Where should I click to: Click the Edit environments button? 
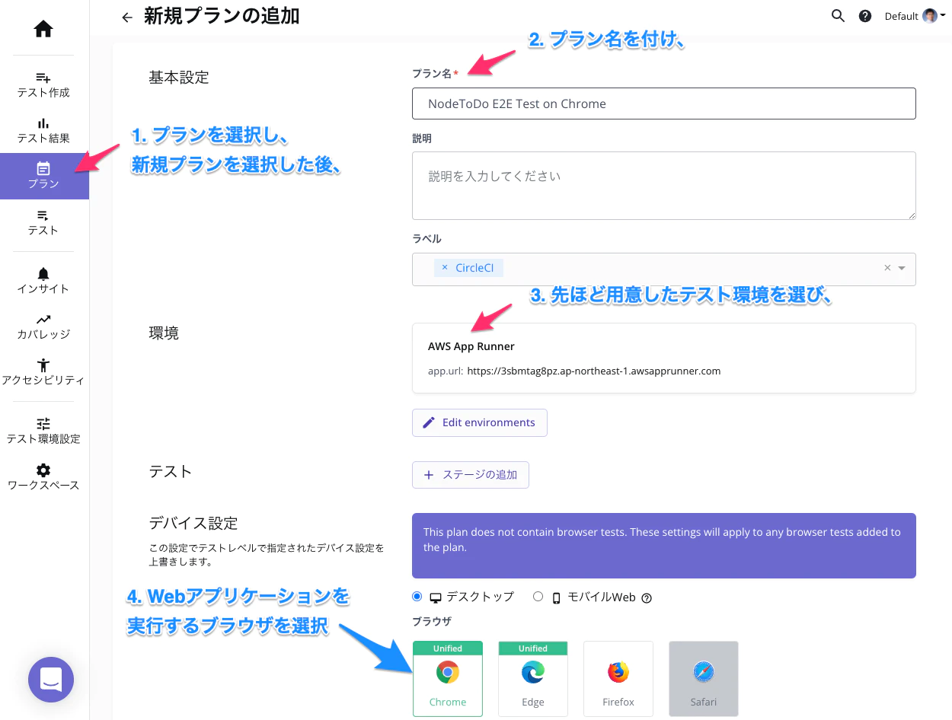[479, 422]
